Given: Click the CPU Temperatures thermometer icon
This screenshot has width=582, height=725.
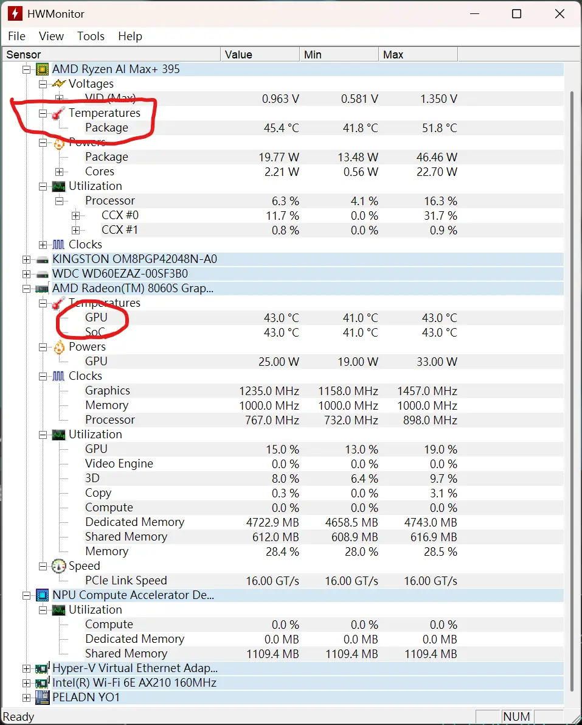Looking at the screenshot, I should (x=58, y=113).
